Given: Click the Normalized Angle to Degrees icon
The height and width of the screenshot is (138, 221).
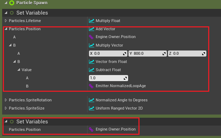Looking at the screenshot, I should click(x=91, y=100).
